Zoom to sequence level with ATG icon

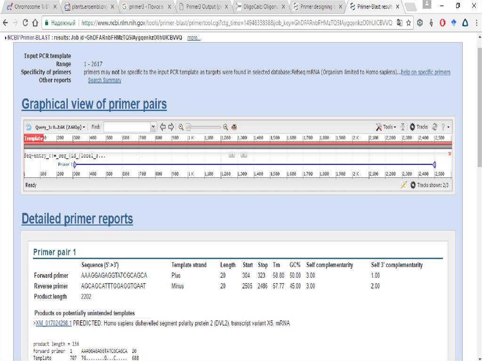click(234, 127)
